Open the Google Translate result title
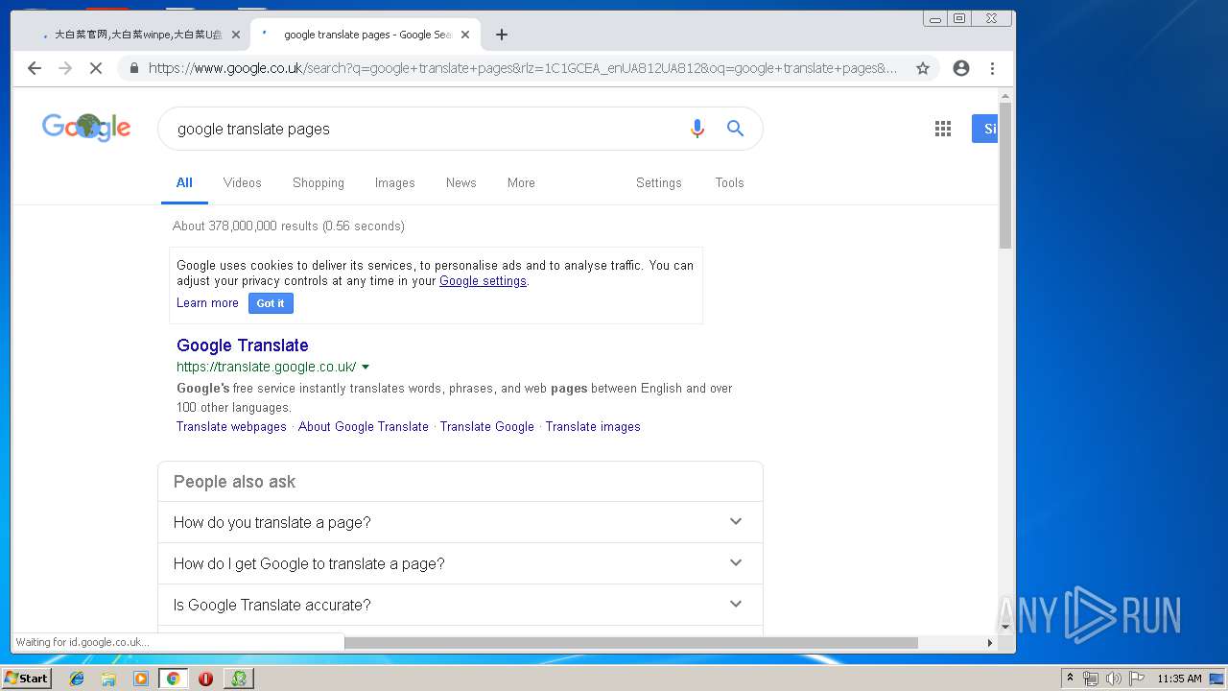This screenshot has width=1228, height=691. 243,345
